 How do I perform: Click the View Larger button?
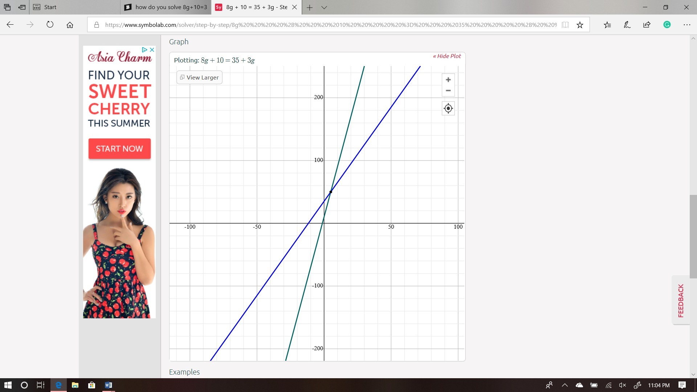coord(199,78)
